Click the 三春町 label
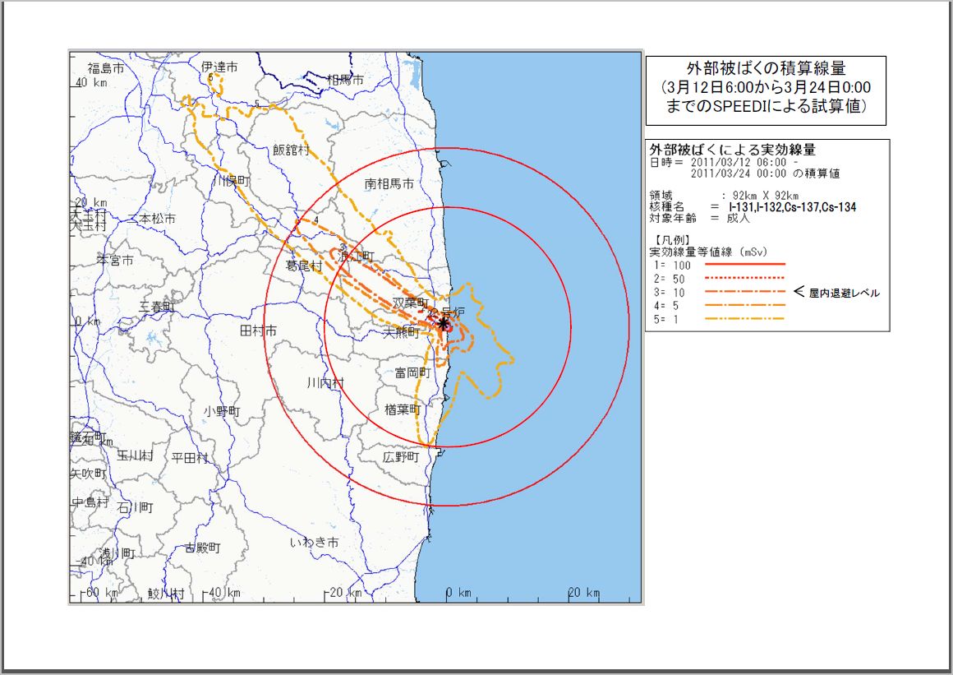Viewport: 953px width, 675px height. click(x=156, y=307)
